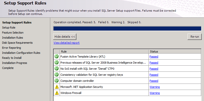Screen dimensions: 204x101
Task: Select Setup Role step in sidebar
Action: coord(9,28)
